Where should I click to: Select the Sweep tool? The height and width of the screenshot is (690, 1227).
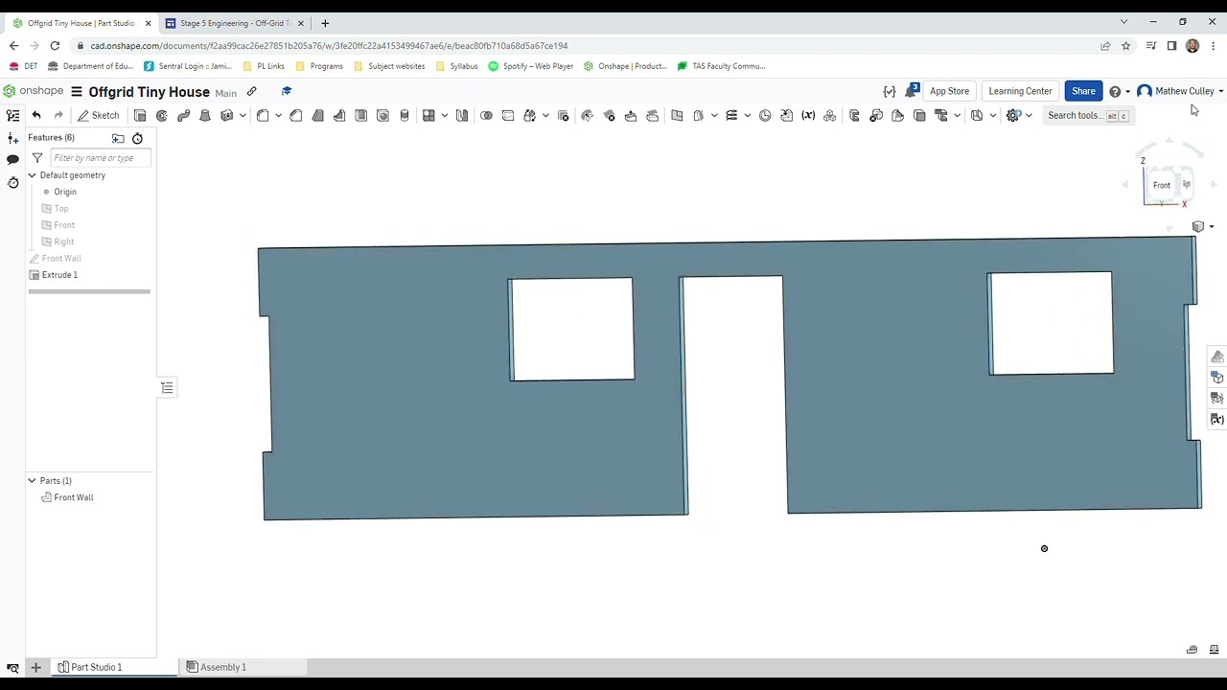184,115
